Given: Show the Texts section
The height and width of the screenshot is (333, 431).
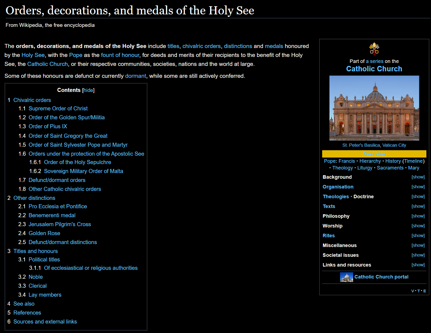Looking at the screenshot, I should pos(418,206).
